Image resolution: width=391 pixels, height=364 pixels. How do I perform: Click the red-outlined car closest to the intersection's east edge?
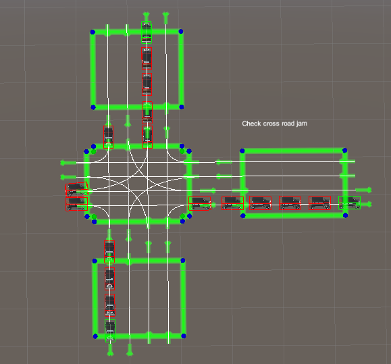coord(200,203)
